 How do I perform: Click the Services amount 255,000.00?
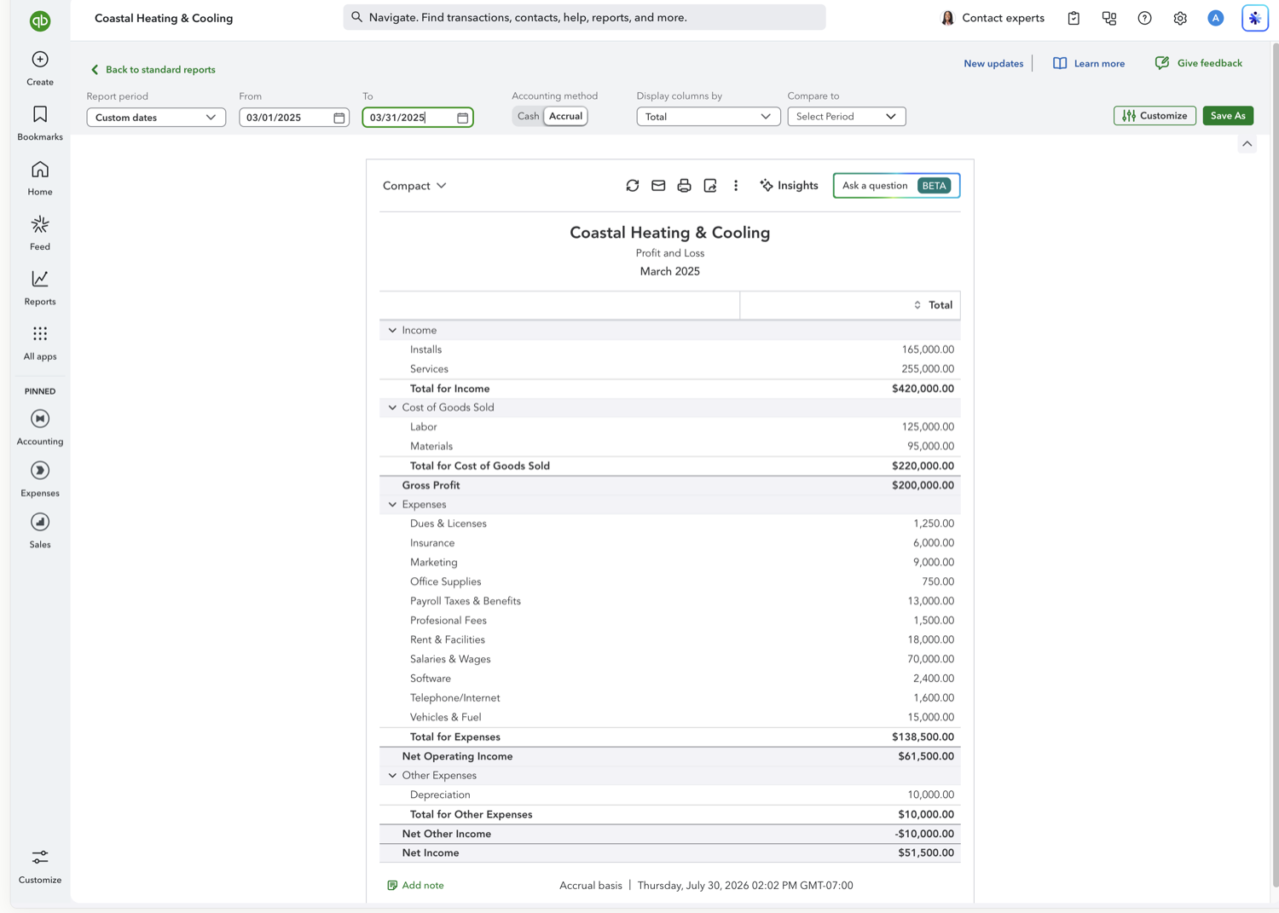pyautogui.click(x=928, y=369)
